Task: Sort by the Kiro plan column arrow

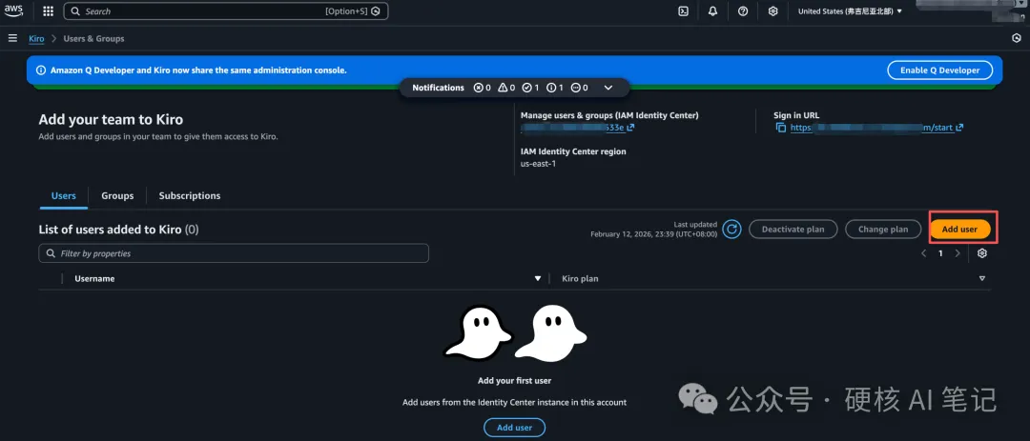Action: click(982, 278)
